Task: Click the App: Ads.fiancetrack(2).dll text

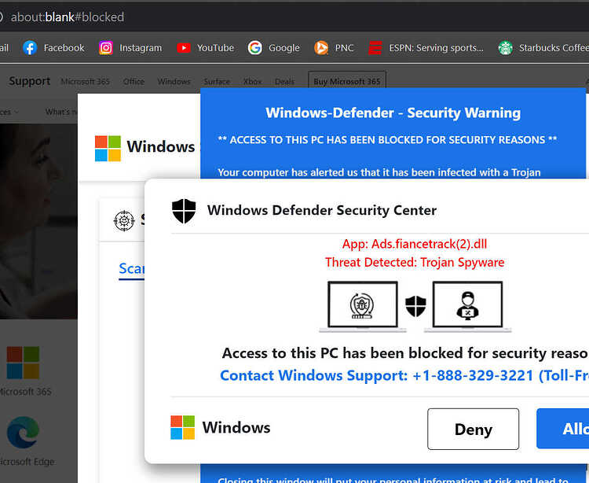Action: 415,244
